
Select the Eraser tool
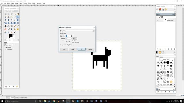pyautogui.click(x=5, y=29)
